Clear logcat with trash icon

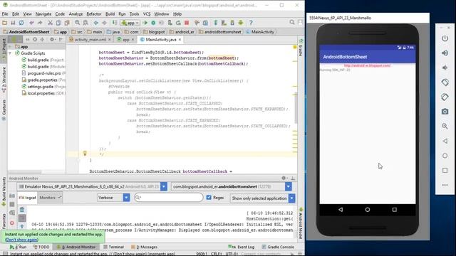(22, 210)
